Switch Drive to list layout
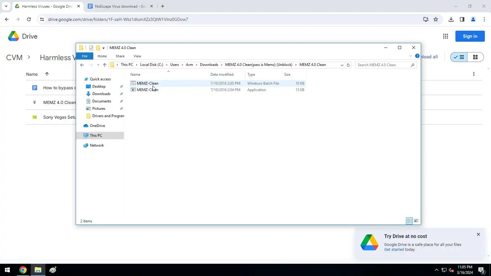Image resolution: width=491 pixels, height=276 pixels. click(x=459, y=57)
